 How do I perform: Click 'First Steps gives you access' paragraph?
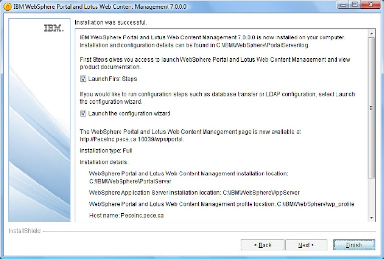pos(215,63)
